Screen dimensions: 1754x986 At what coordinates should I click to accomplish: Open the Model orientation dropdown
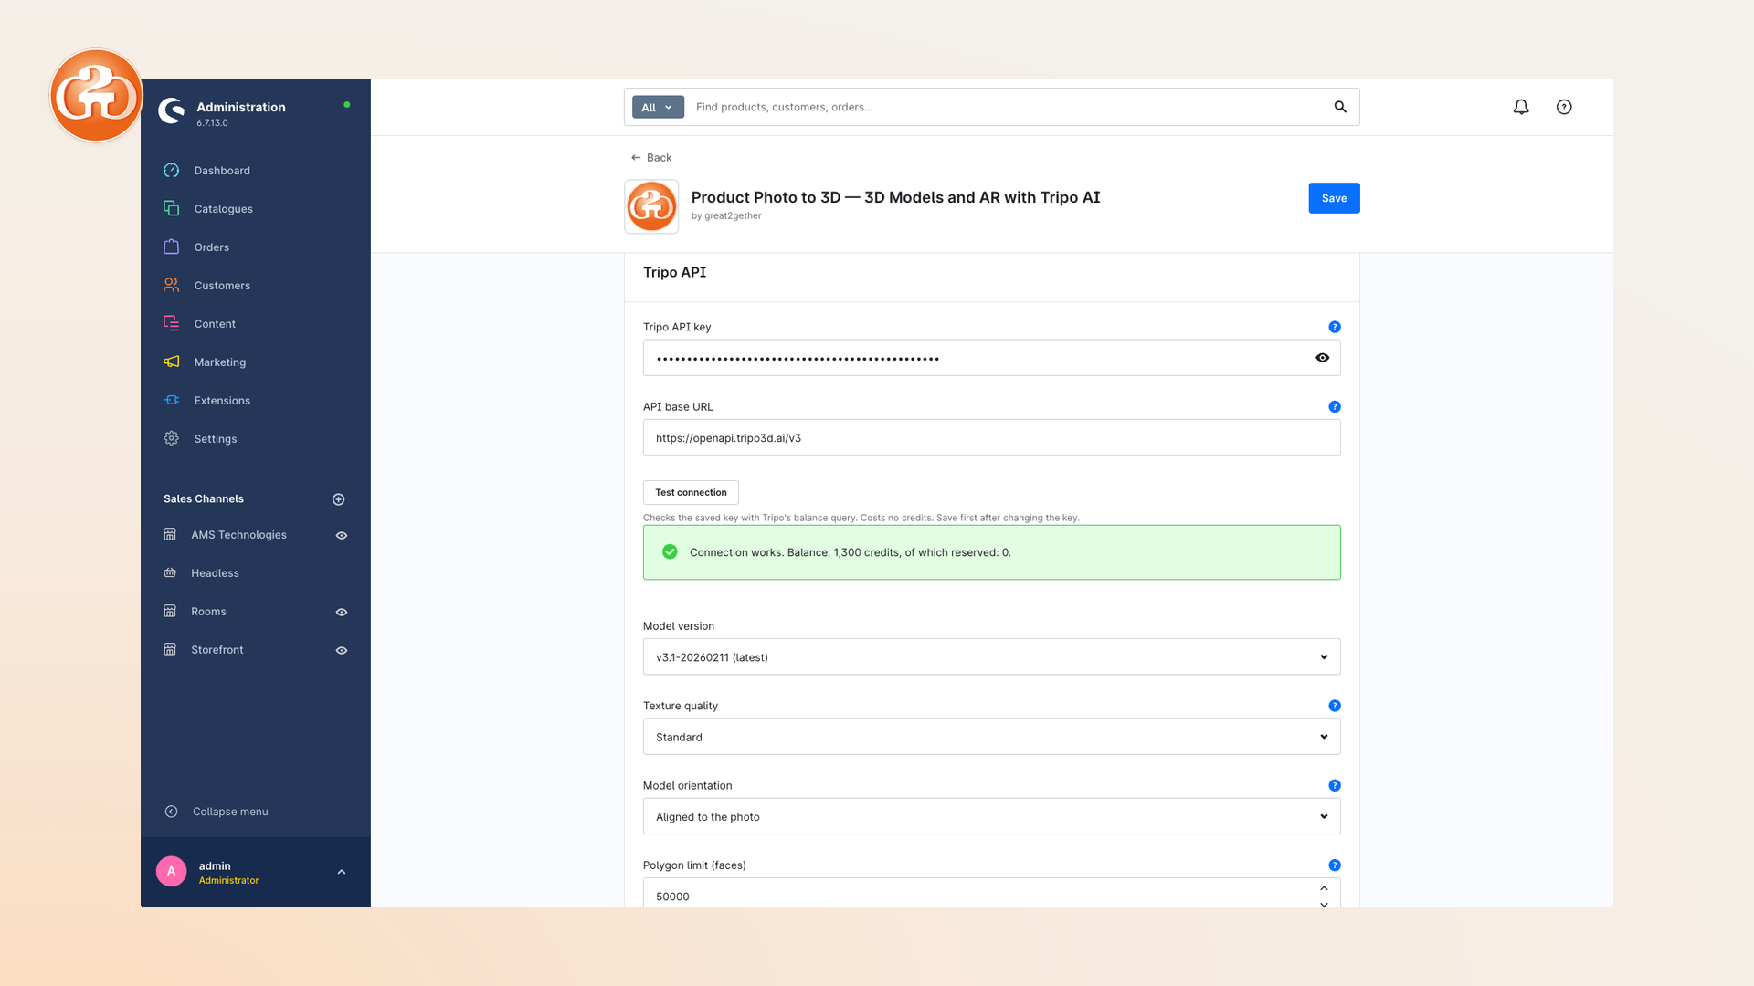[991, 816]
